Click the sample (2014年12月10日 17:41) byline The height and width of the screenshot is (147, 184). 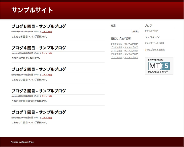tap(25, 118)
